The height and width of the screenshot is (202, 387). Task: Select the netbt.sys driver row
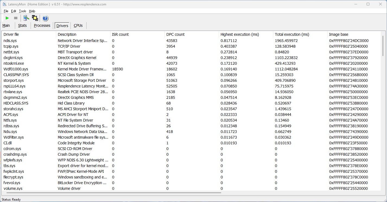(191, 52)
